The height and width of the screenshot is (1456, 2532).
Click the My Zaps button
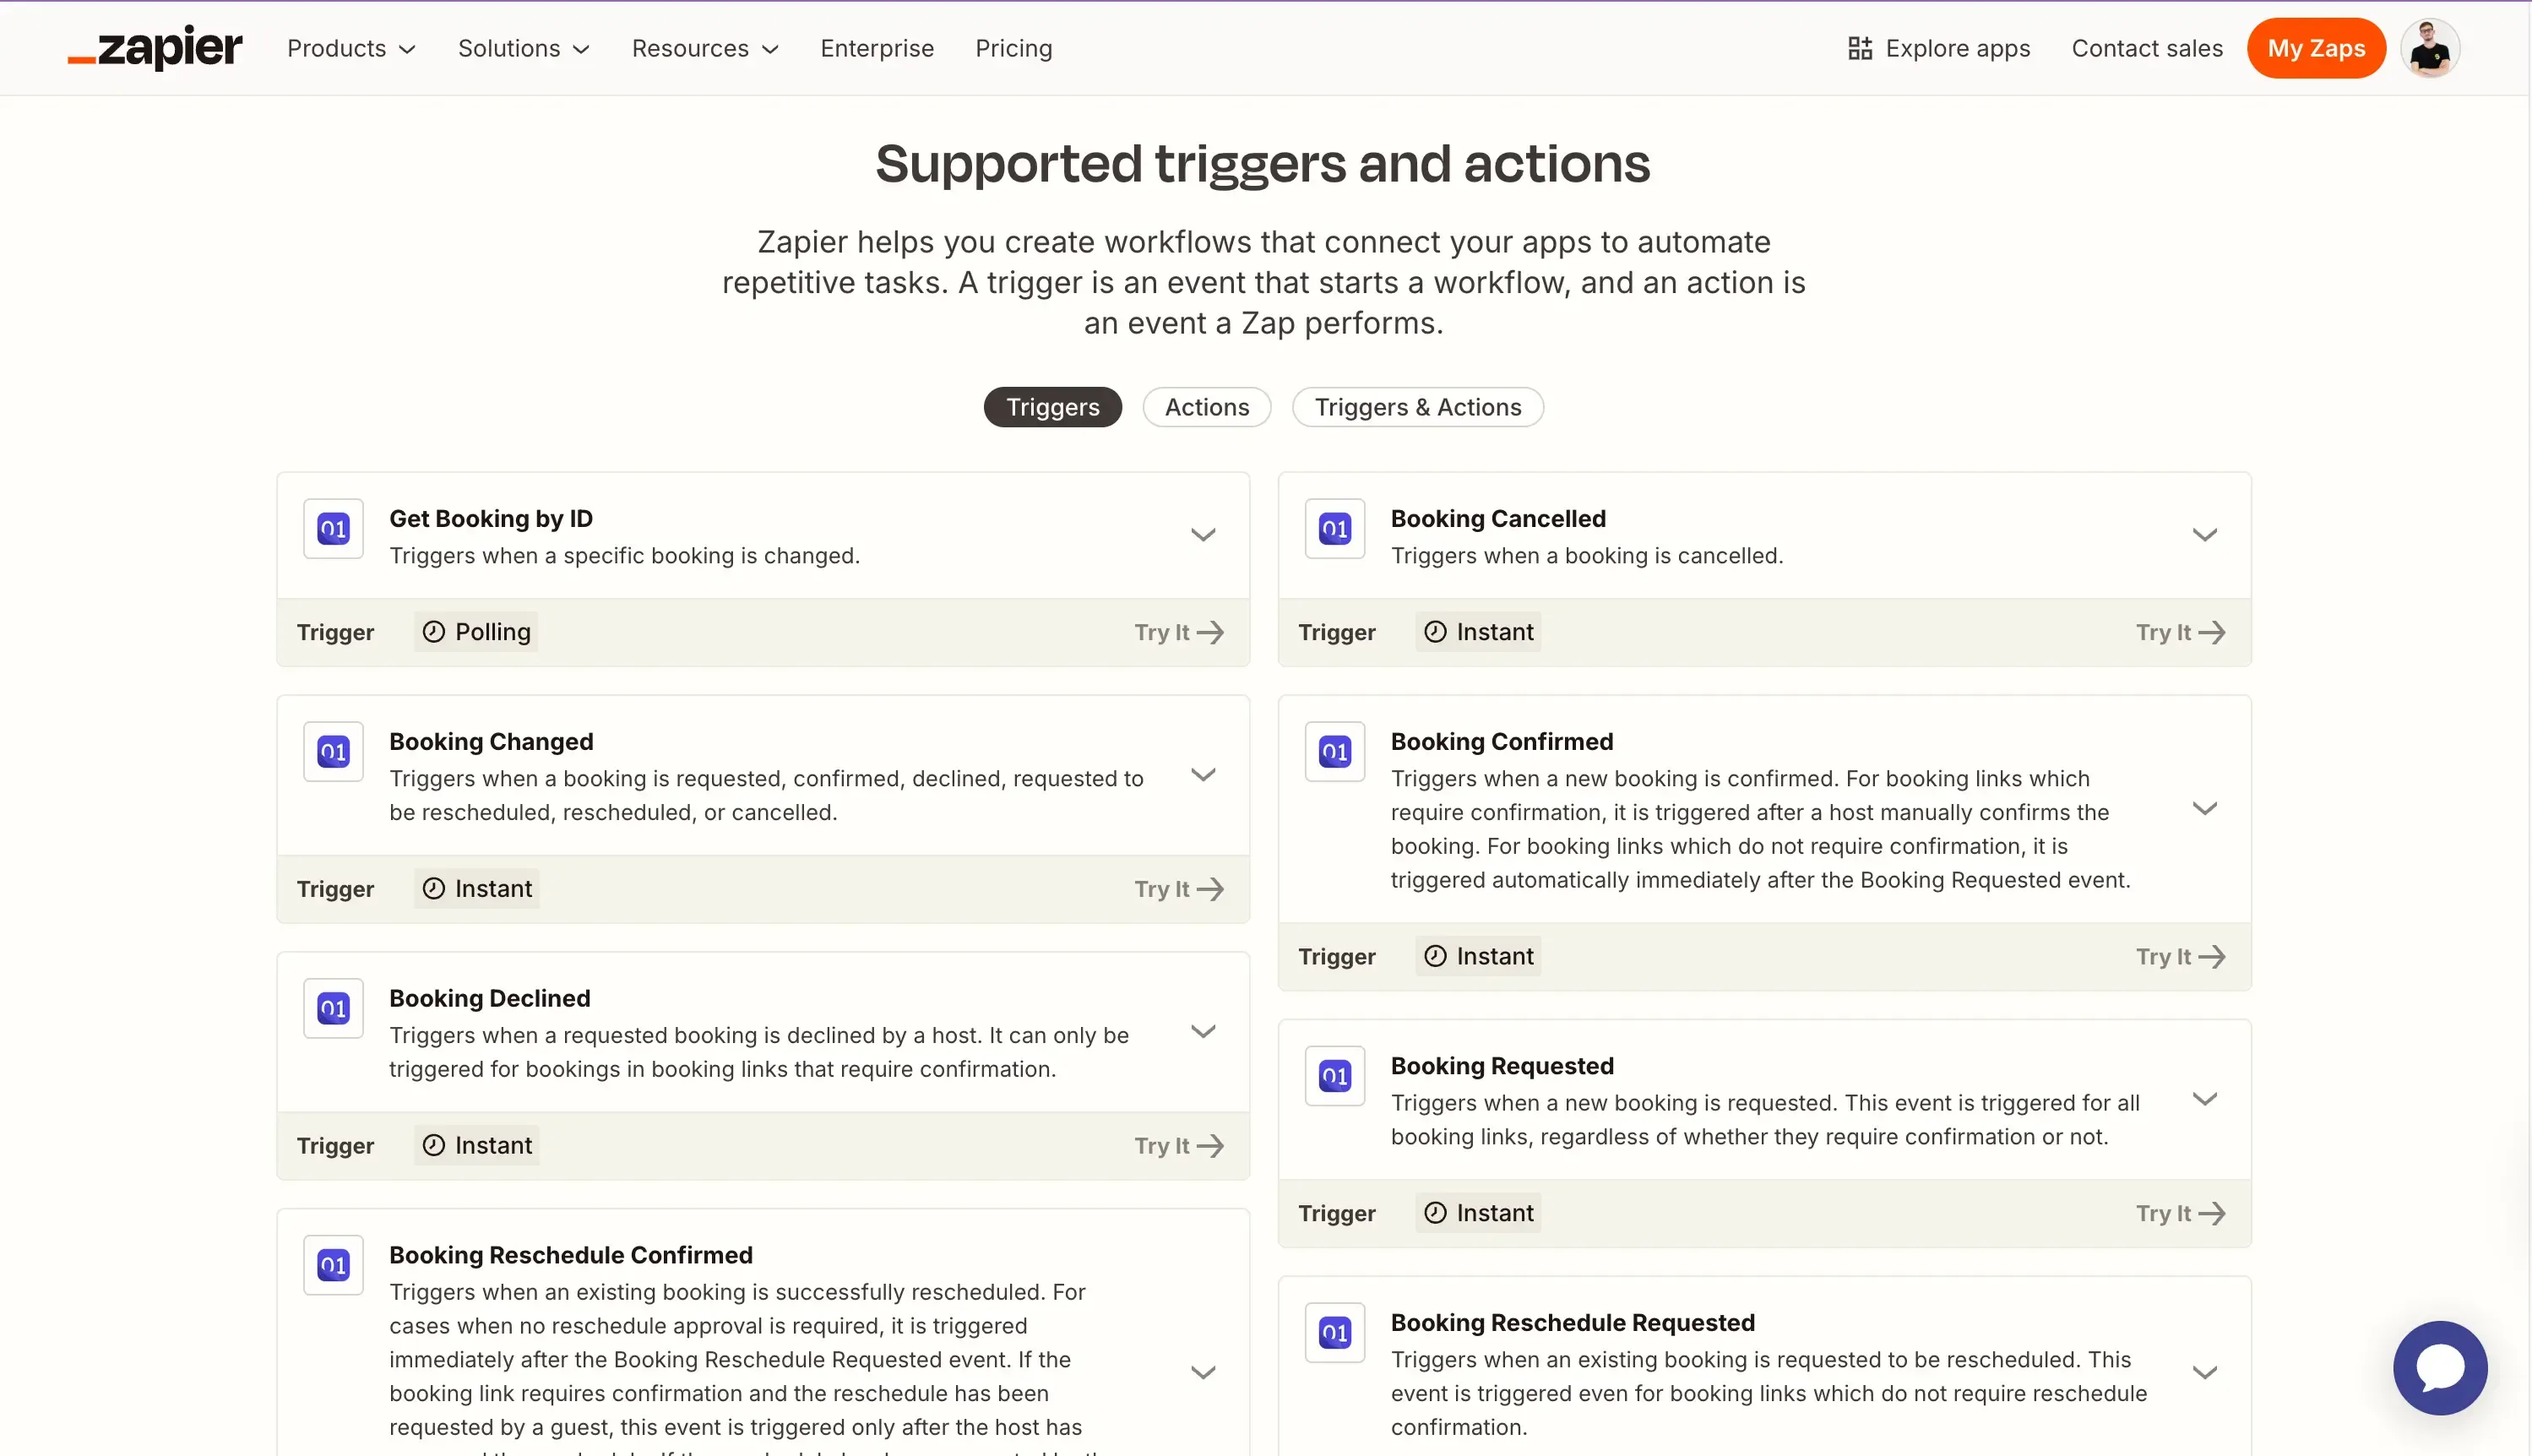2316,47
